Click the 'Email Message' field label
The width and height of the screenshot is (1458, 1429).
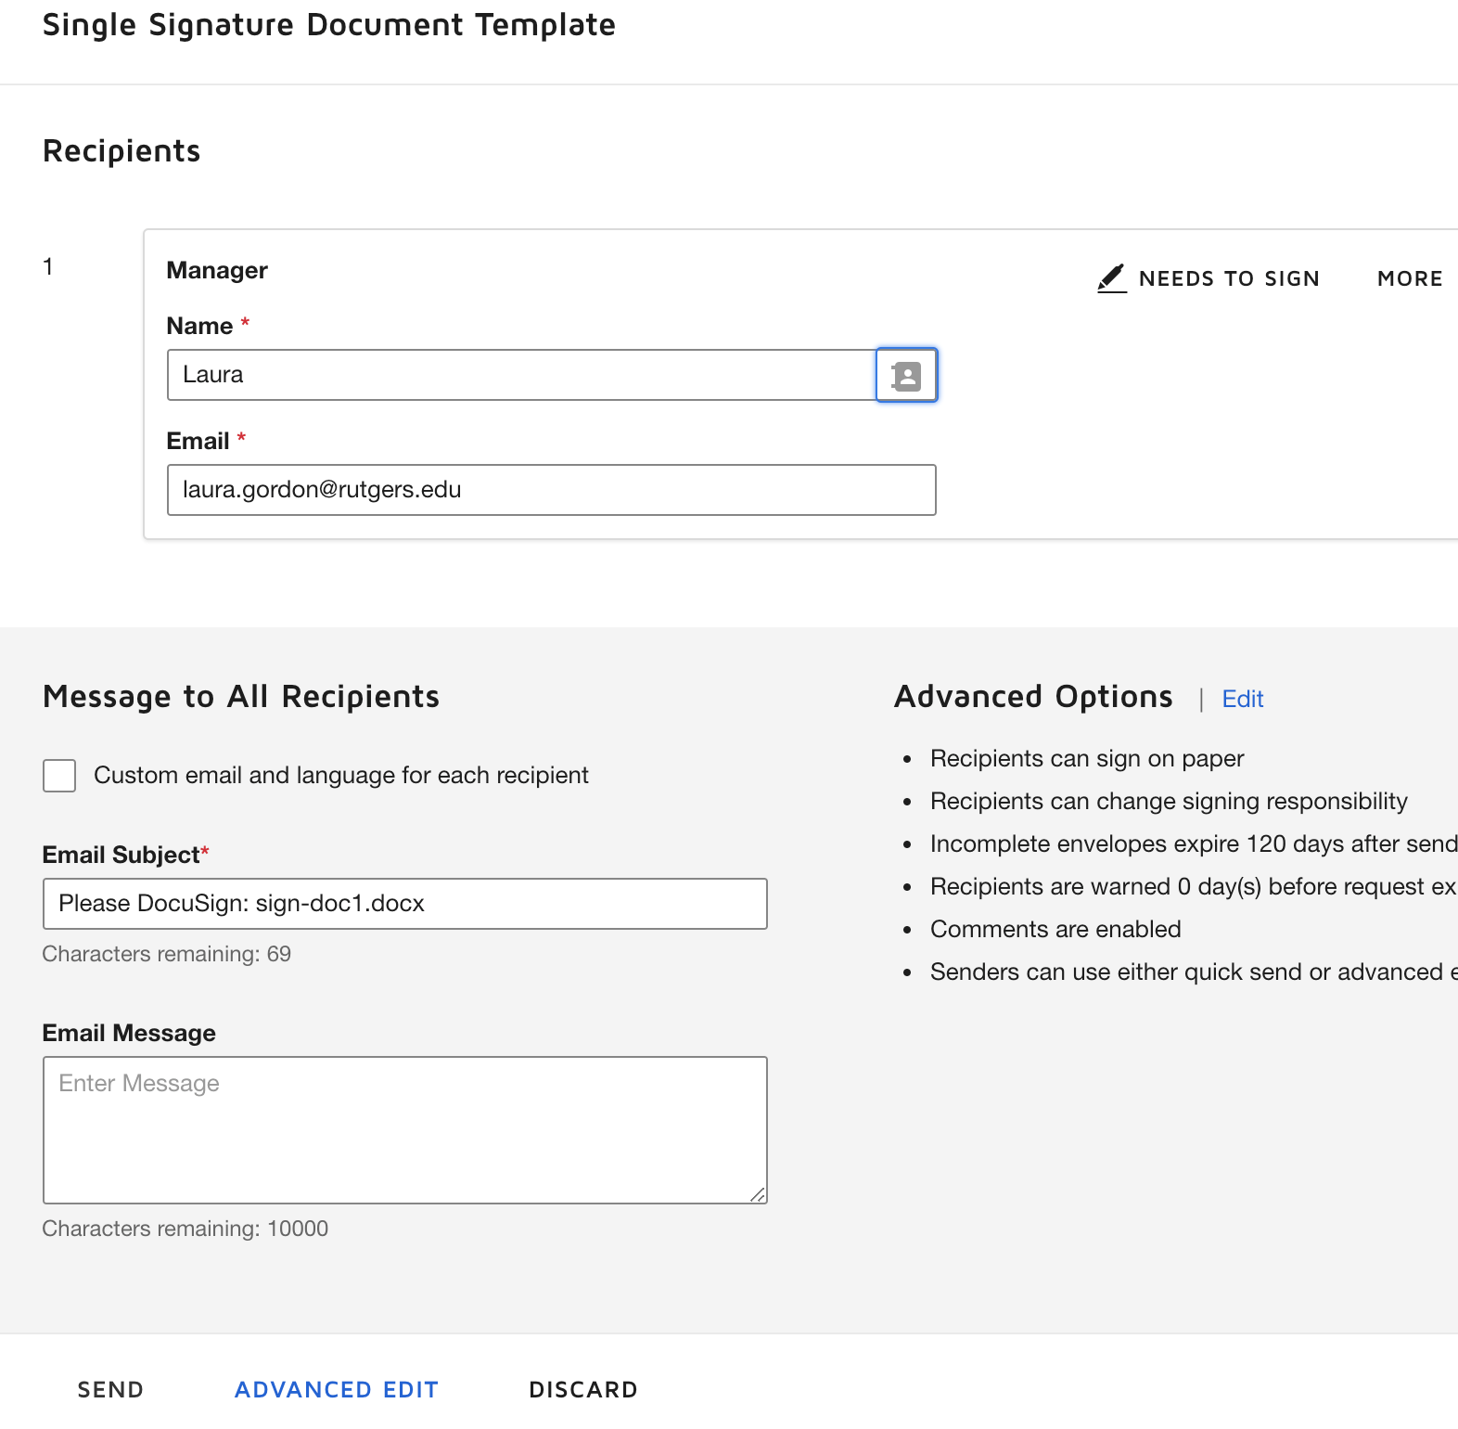(129, 1034)
